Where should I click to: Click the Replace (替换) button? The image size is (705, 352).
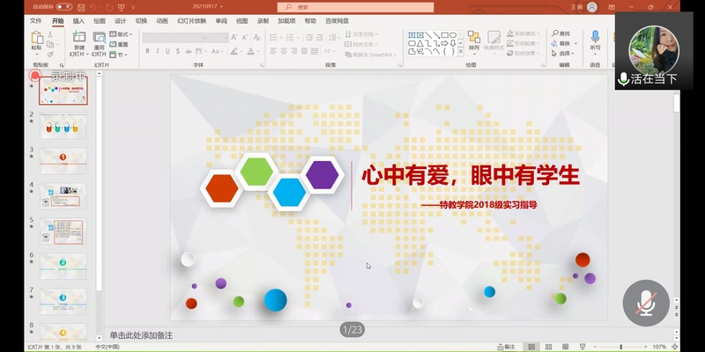(561, 43)
